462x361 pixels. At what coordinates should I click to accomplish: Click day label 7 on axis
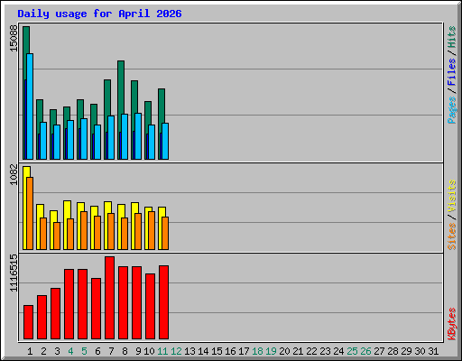(x=111, y=351)
